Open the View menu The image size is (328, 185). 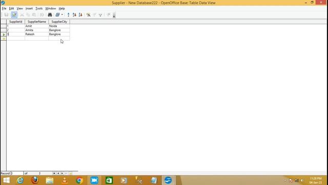(x=19, y=8)
